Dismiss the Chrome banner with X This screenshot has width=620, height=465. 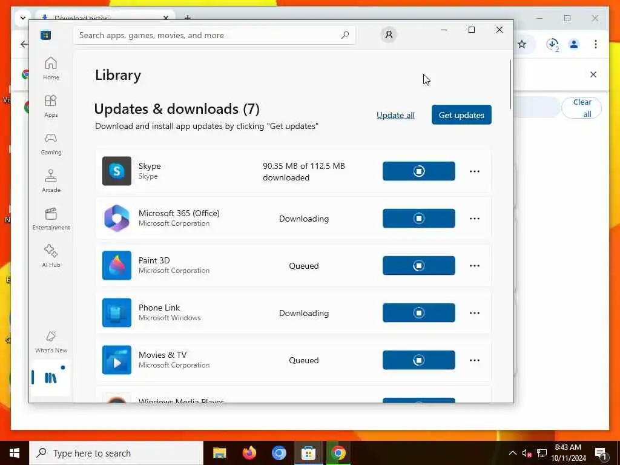click(x=593, y=74)
